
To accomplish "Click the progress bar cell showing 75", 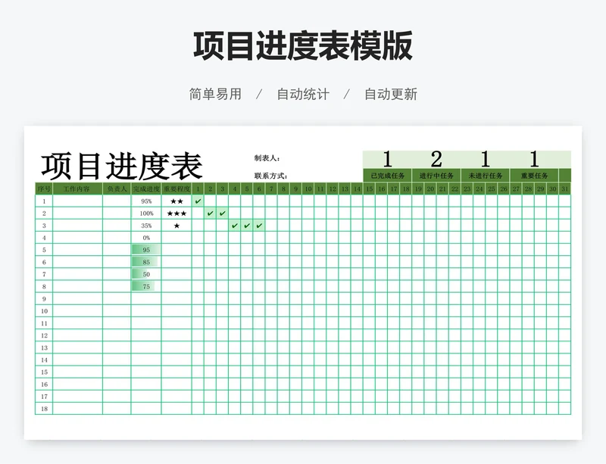I will [x=146, y=287].
